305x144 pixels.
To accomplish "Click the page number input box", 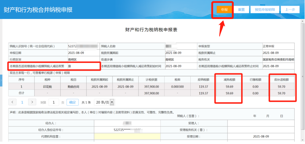I will (x=54, y=102).
